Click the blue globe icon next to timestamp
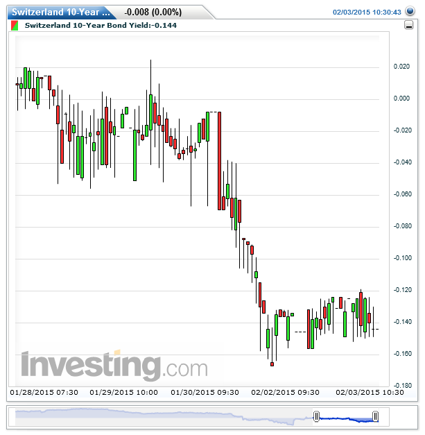 (x=410, y=12)
